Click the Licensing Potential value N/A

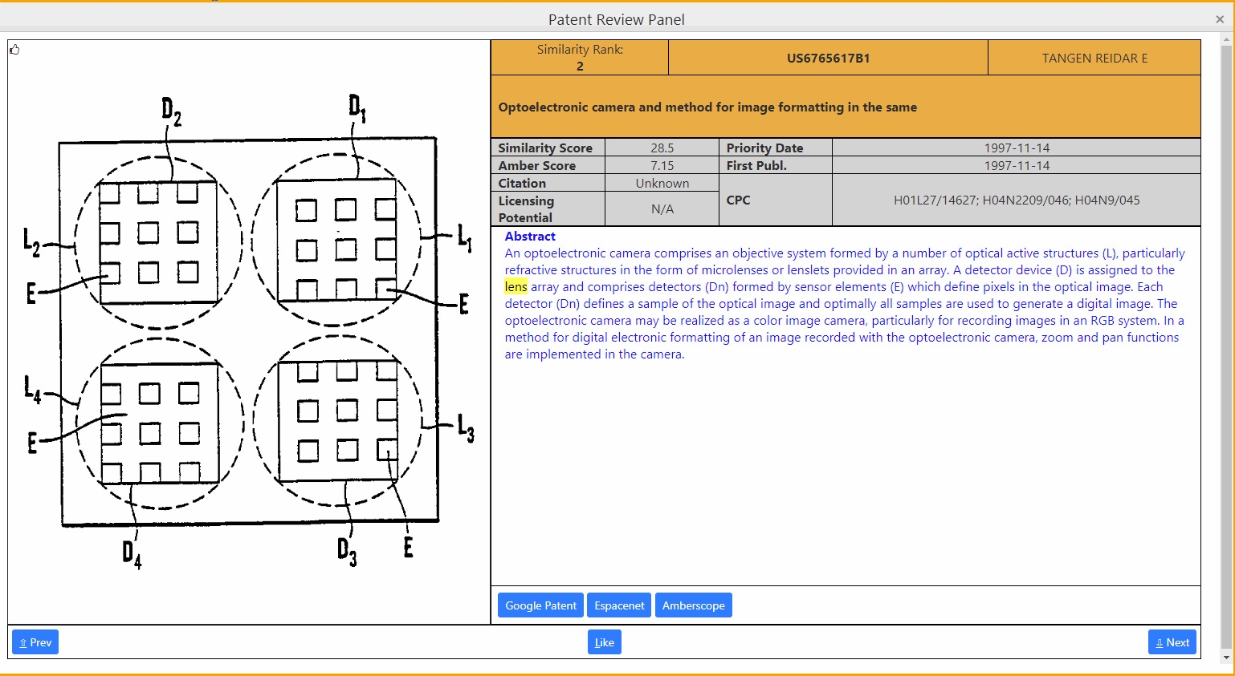point(662,208)
